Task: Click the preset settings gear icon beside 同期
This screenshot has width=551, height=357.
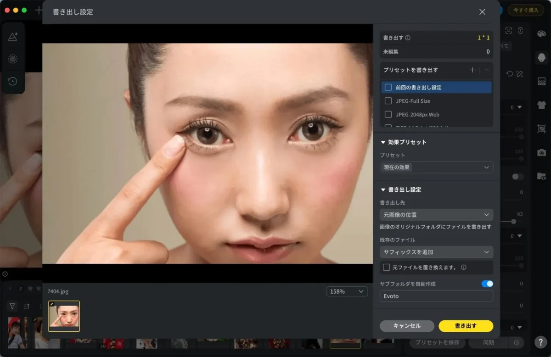Action: [x=517, y=342]
